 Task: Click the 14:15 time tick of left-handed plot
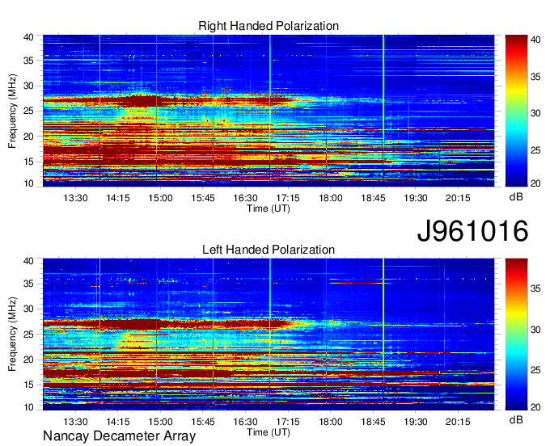[118, 422]
